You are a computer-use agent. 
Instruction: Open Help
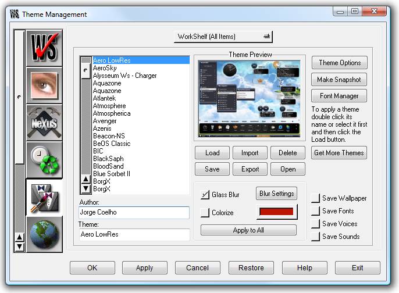305,268
